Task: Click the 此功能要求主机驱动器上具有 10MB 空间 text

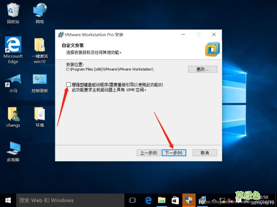Action: click(109, 90)
